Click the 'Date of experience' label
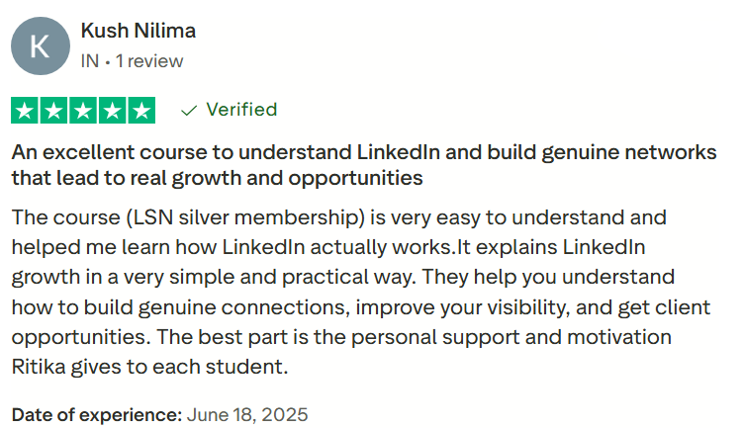 coord(97,413)
